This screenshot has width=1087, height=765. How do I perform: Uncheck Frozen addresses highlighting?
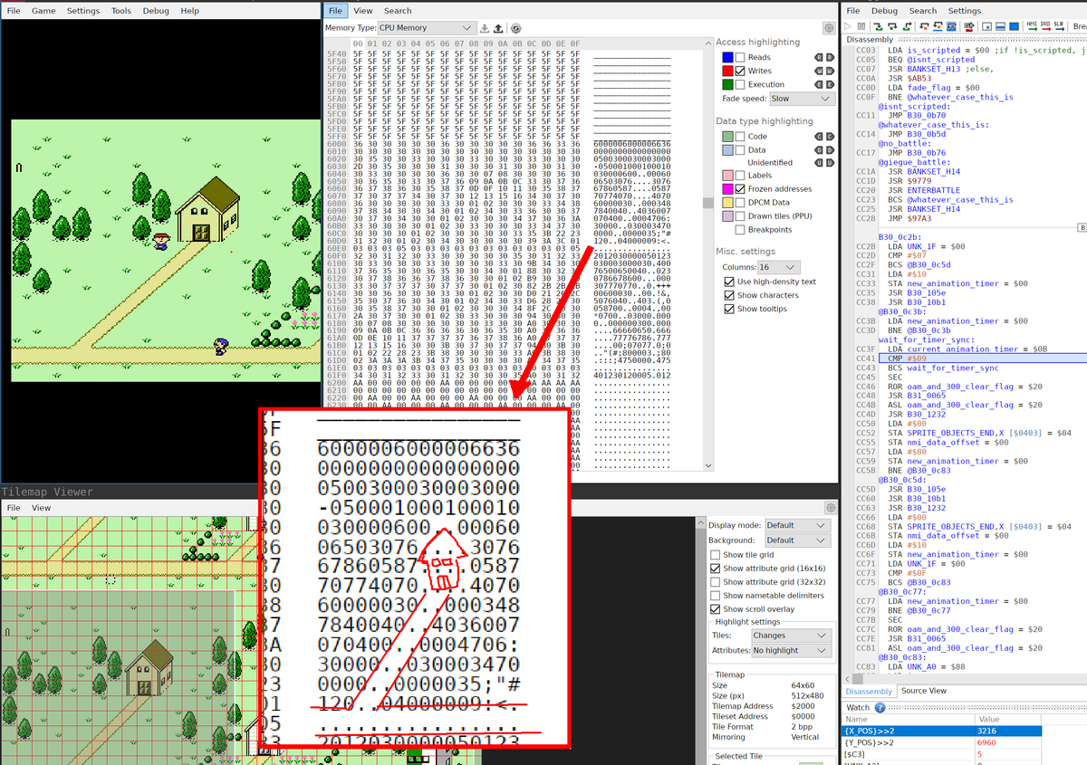[740, 188]
